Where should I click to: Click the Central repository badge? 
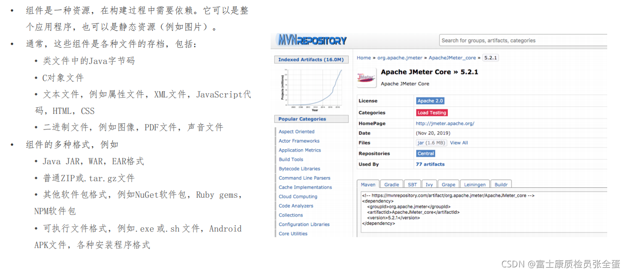[426, 153]
